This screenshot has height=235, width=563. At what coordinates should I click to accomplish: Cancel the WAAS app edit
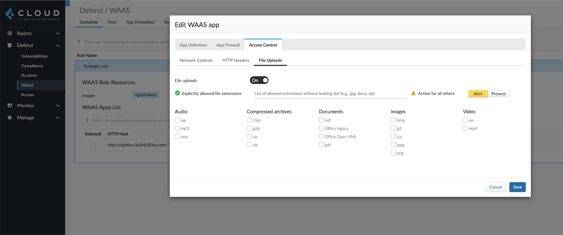pyautogui.click(x=495, y=187)
